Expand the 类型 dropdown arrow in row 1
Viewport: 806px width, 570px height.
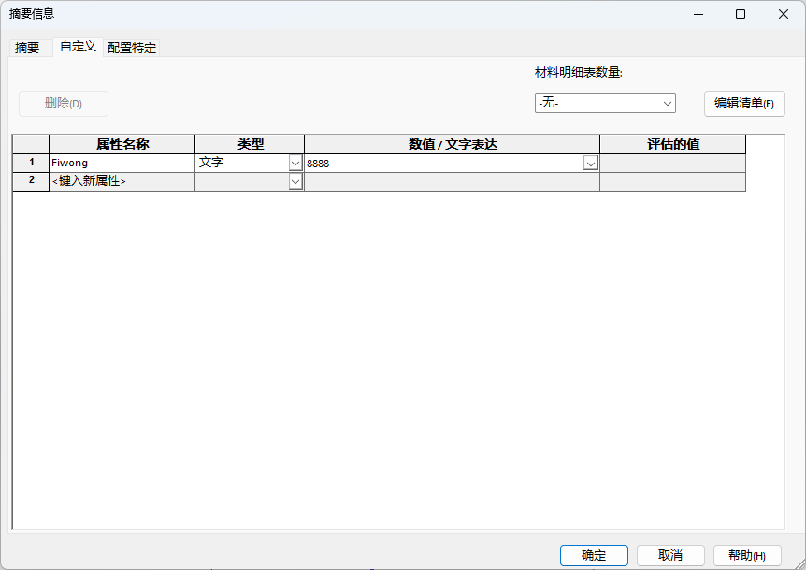[295, 163]
